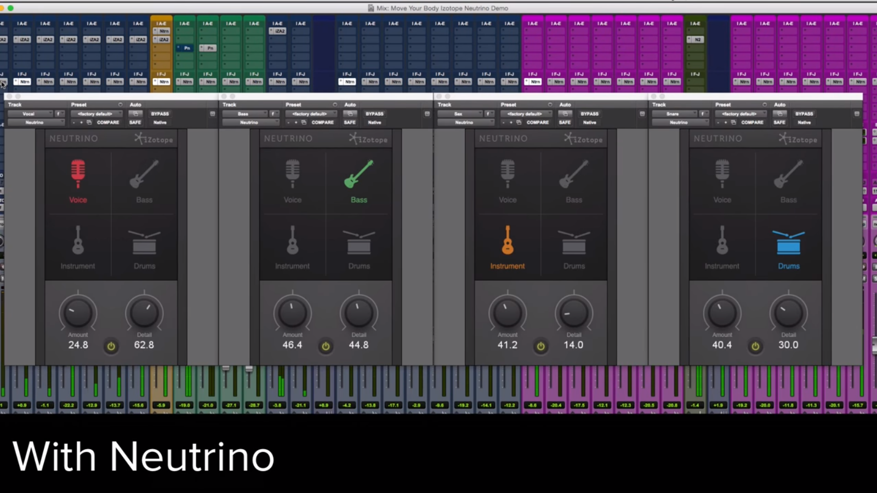Open the Snare track selector dropdown
Viewport: 877px width, 493px height.
674,114
